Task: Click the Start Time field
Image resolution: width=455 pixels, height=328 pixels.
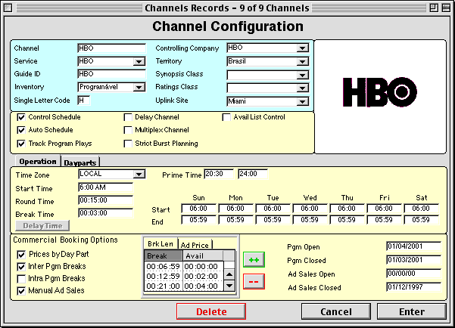Action: pos(106,187)
